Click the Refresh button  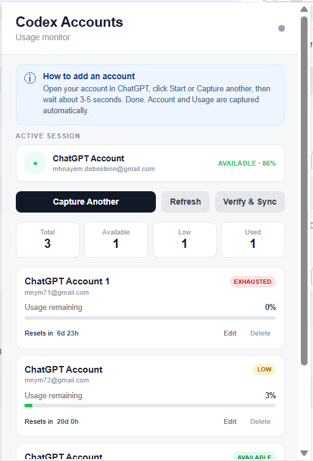tap(186, 202)
